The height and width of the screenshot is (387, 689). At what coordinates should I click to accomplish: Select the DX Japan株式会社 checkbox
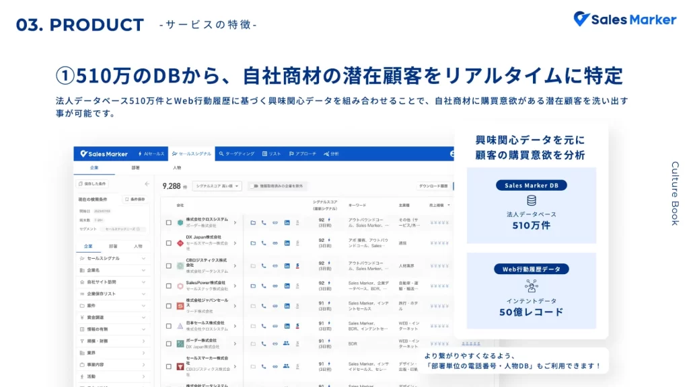pos(168,243)
